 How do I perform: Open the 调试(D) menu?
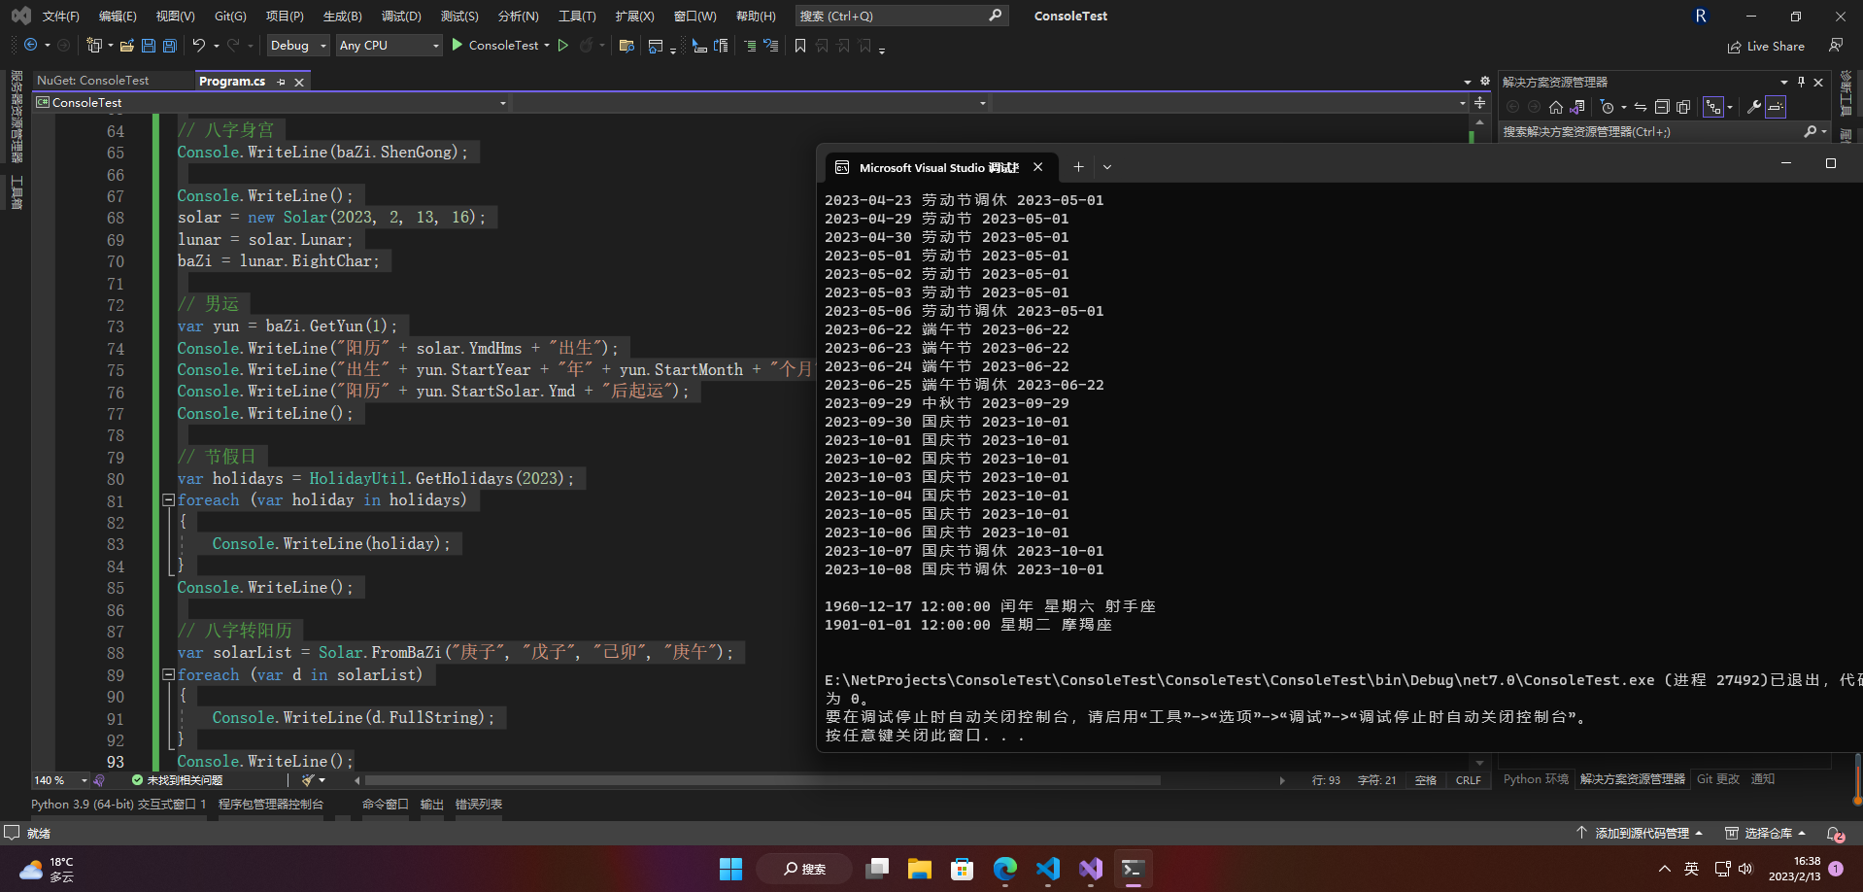point(401,16)
